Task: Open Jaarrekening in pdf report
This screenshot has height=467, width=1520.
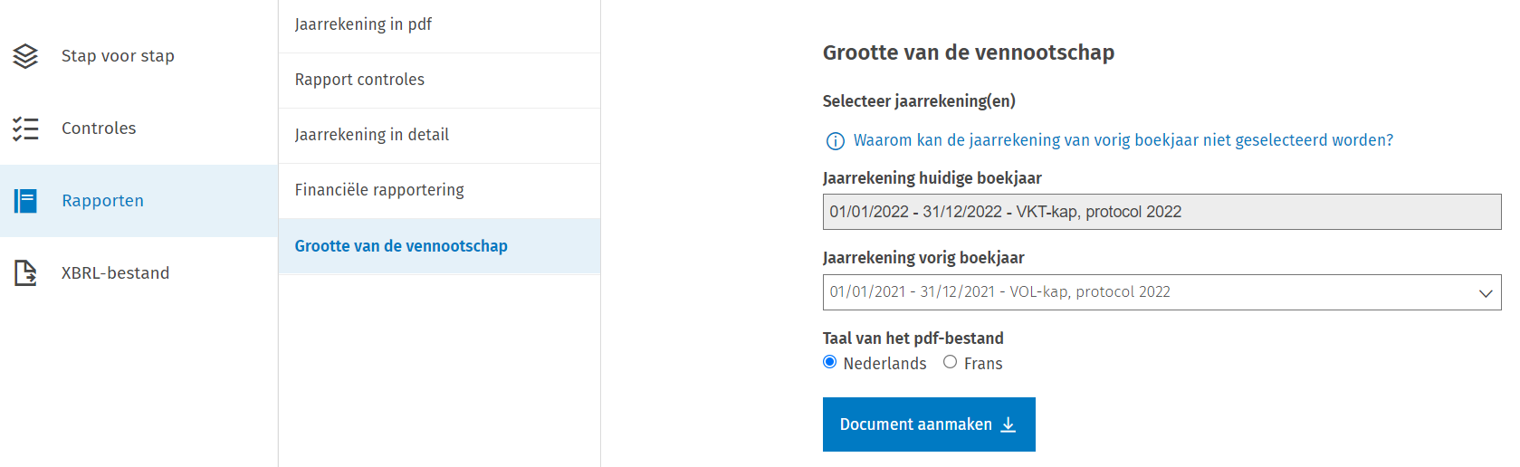Action: pos(363,24)
